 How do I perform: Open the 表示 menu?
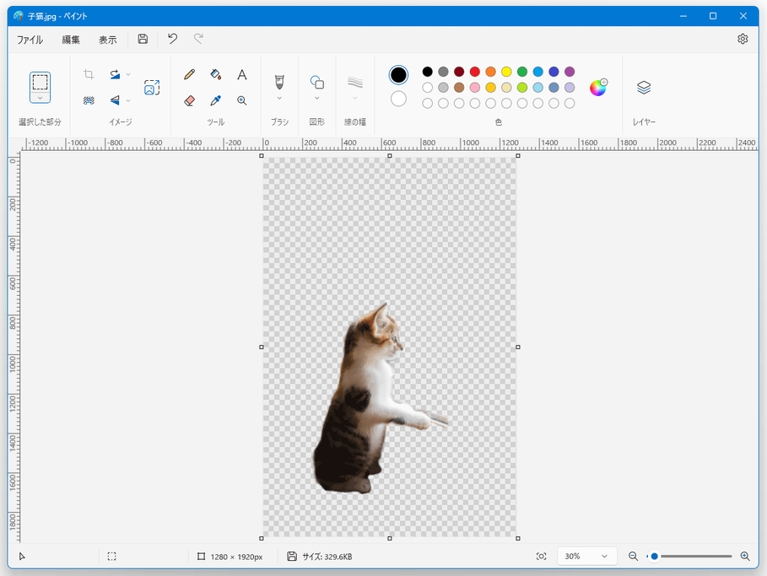[x=106, y=39]
